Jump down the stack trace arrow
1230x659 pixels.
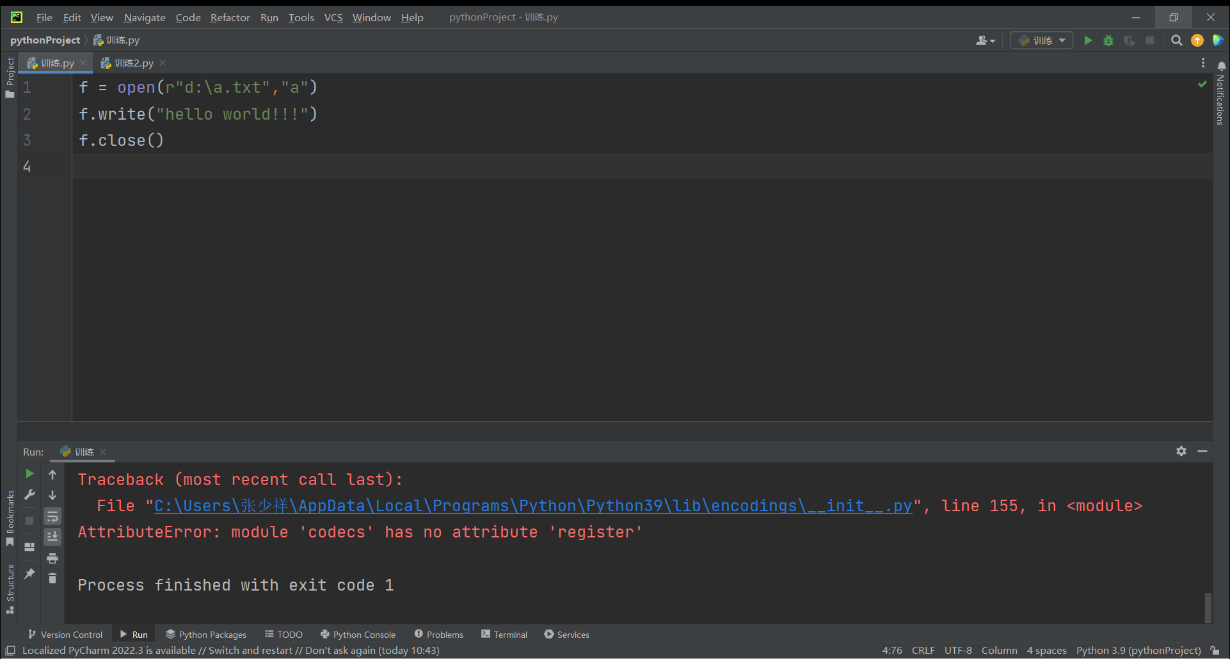52,495
